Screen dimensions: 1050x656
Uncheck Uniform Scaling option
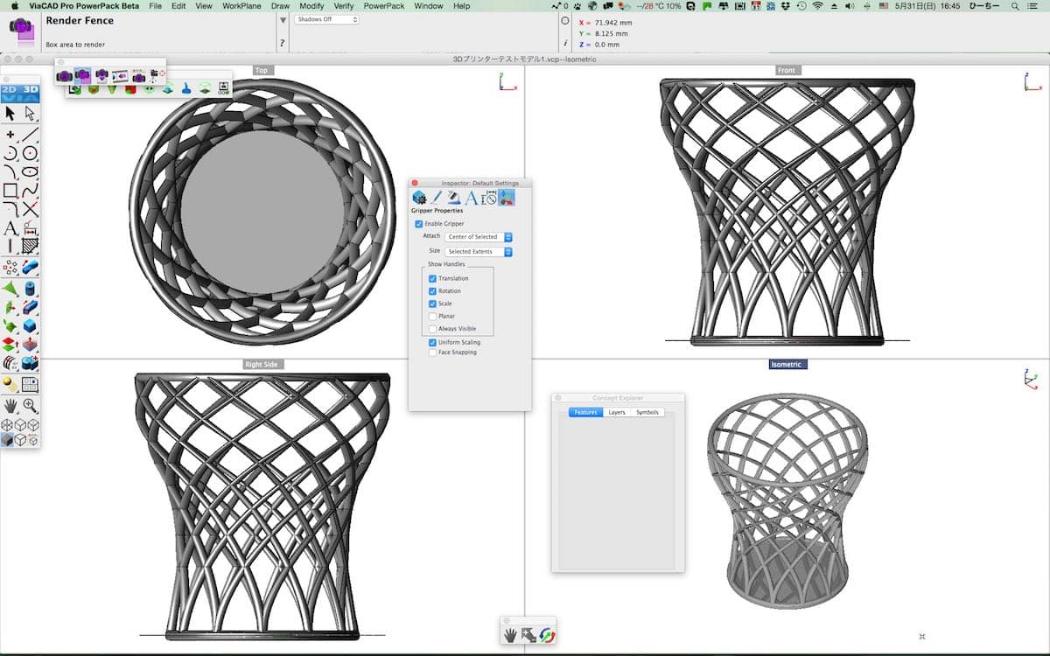pos(432,342)
